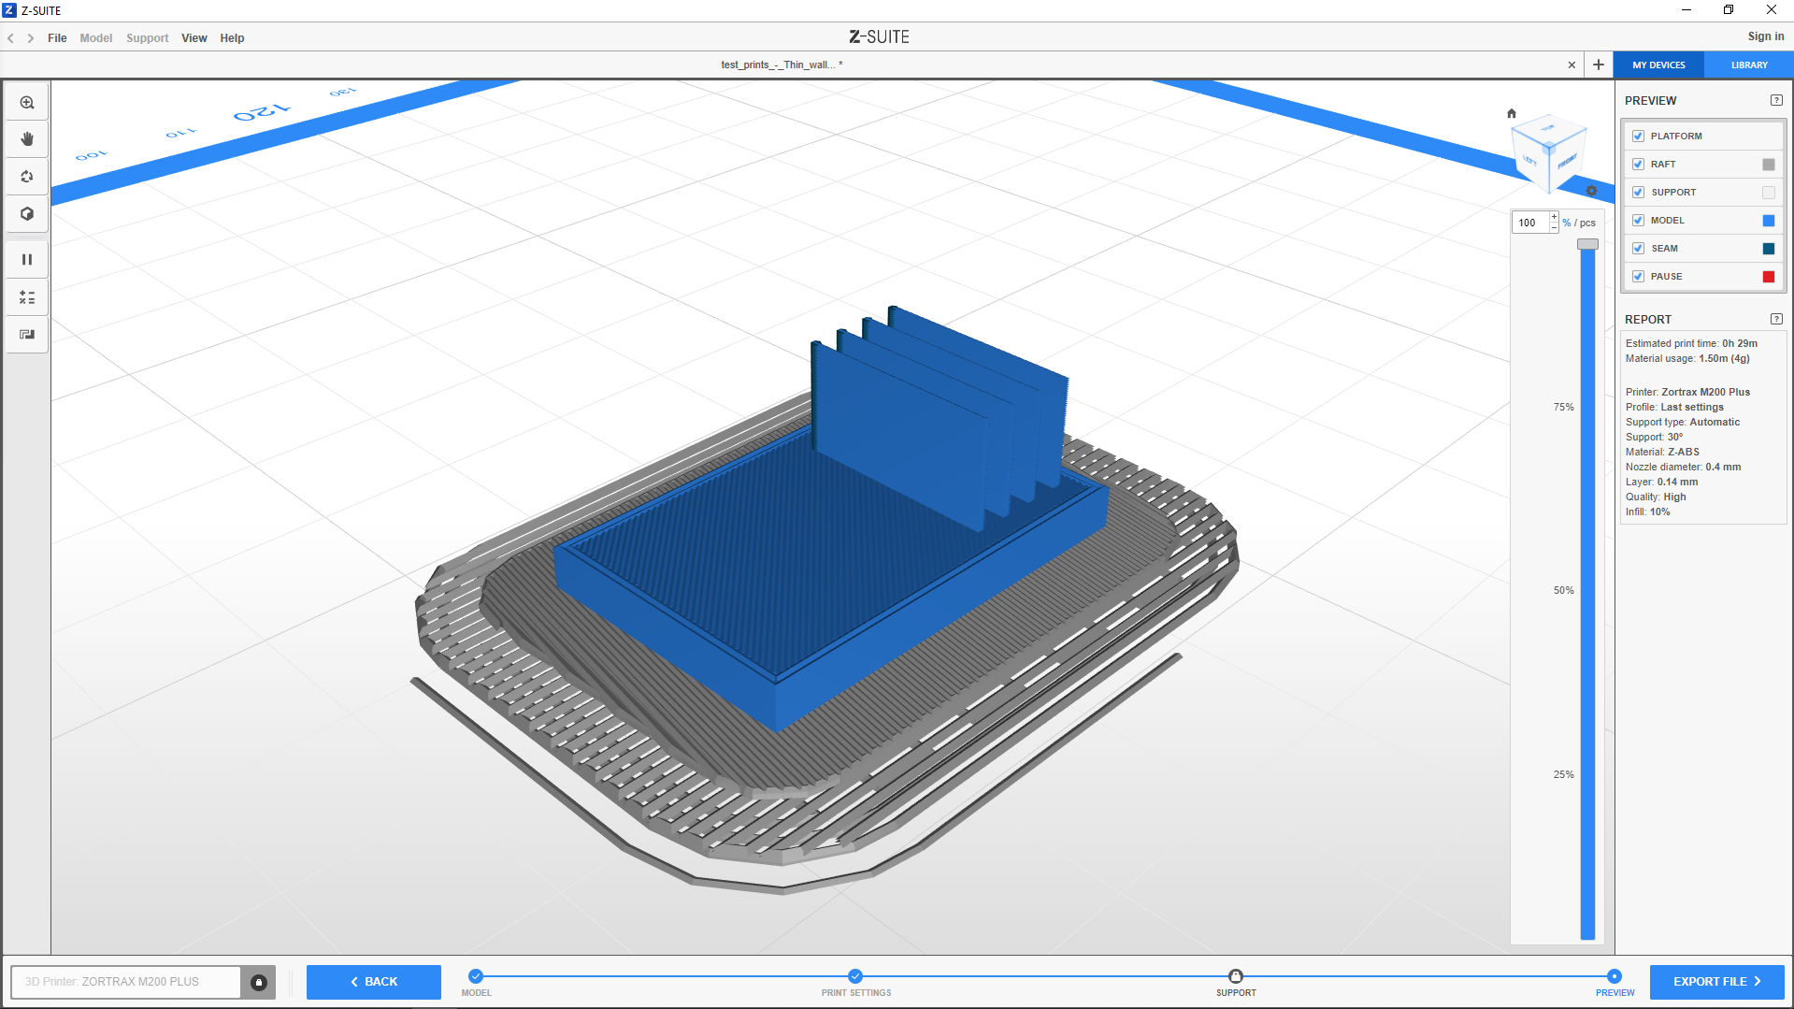Expand the PREVIEW help panel
Viewport: 1794px width, 1009px height.
click(x=1776, y=100)
